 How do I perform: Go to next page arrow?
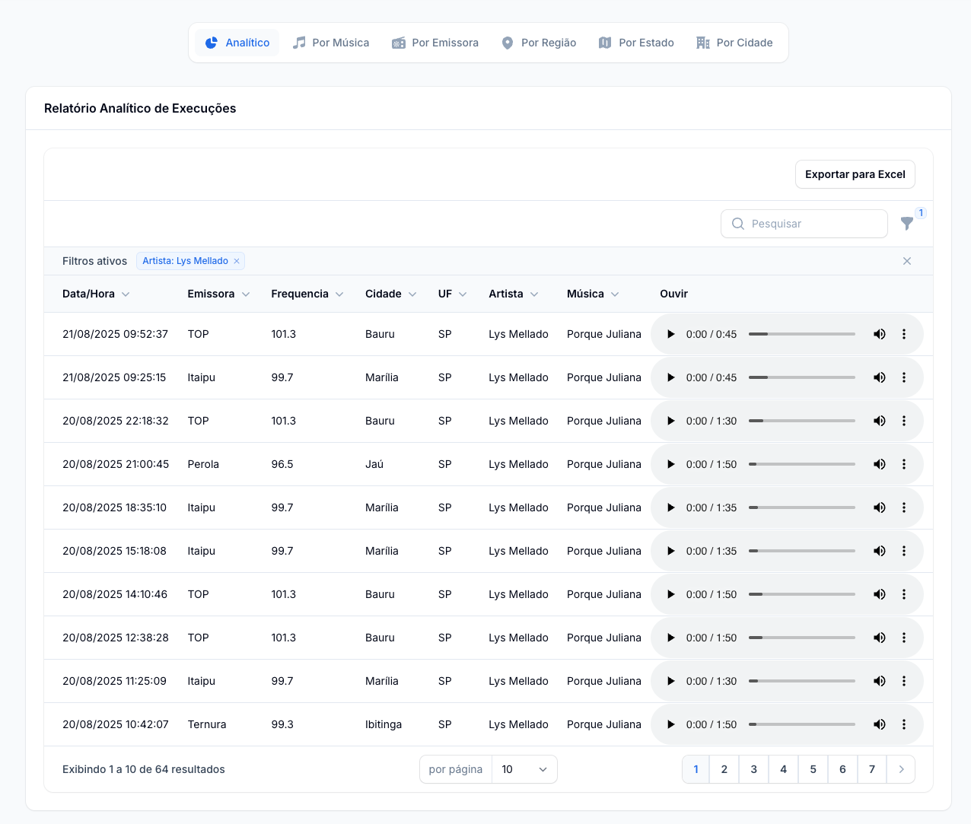coord(901,769)
